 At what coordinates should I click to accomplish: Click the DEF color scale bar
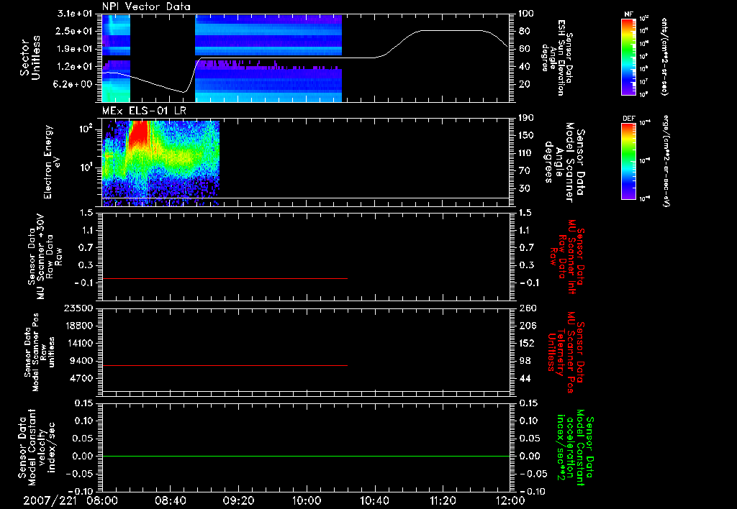(x=628, y=161)
